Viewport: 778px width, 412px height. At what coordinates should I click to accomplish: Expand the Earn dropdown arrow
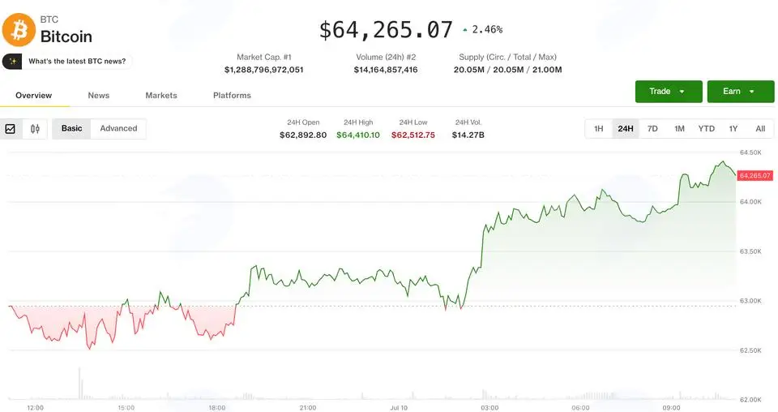tap(752, 92)
